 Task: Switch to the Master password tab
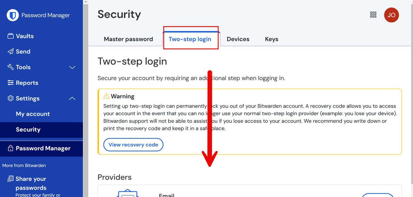(x=128, y=39)
